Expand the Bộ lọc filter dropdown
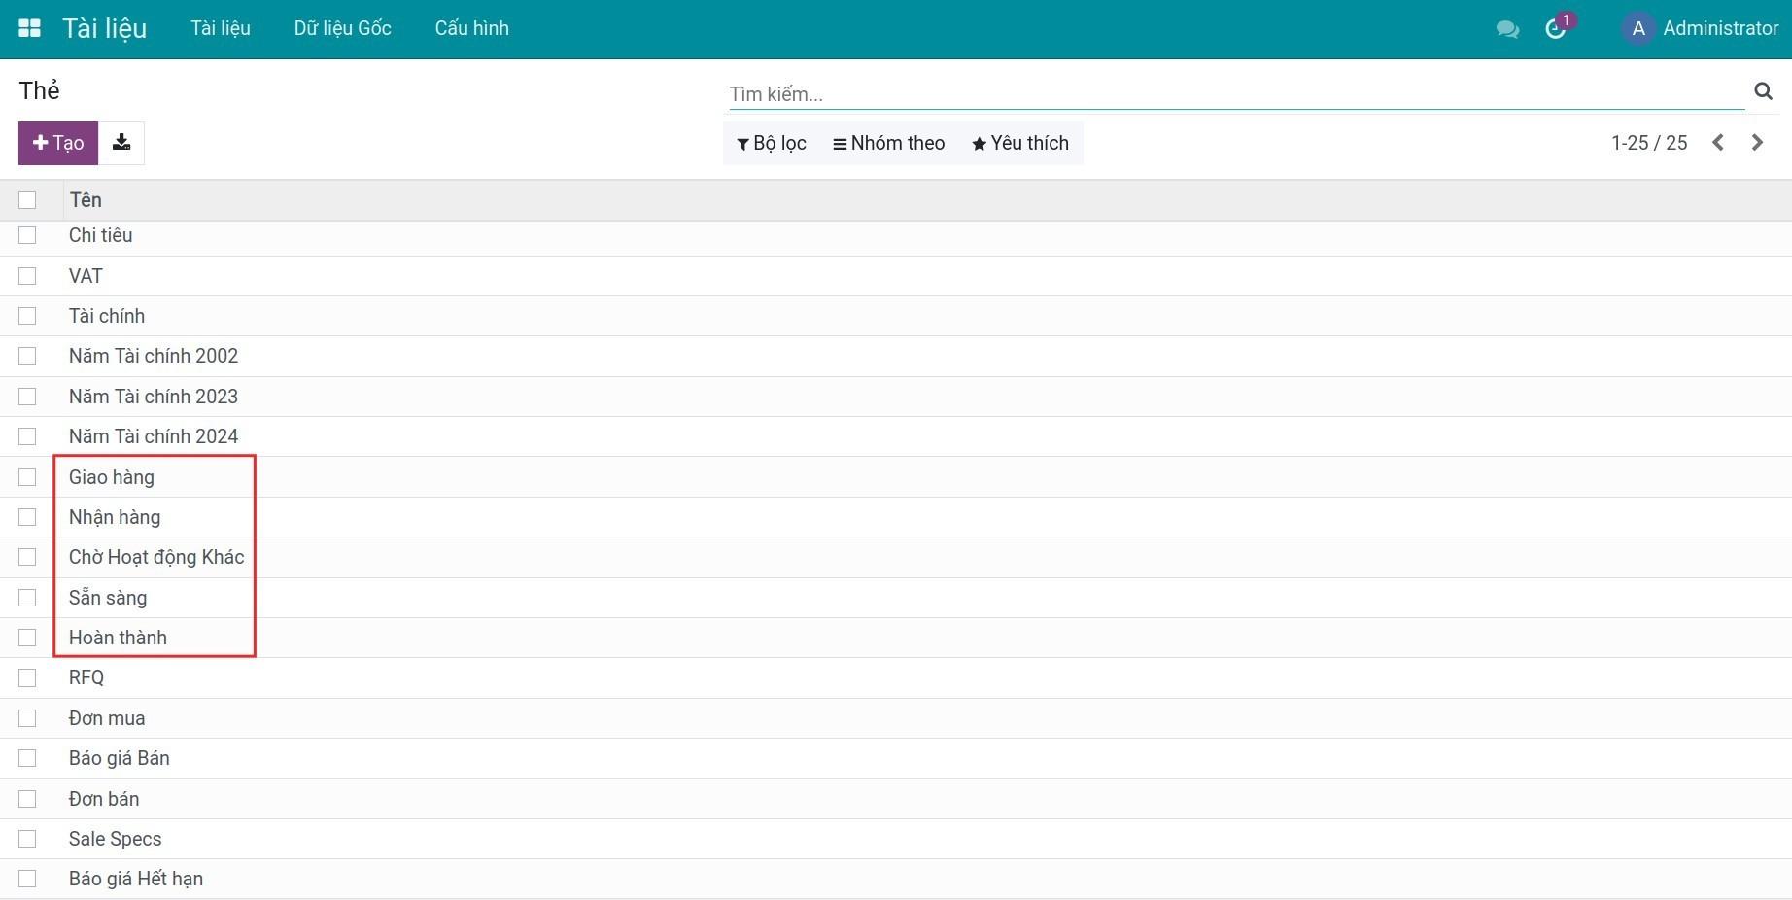 coord(772,143)
